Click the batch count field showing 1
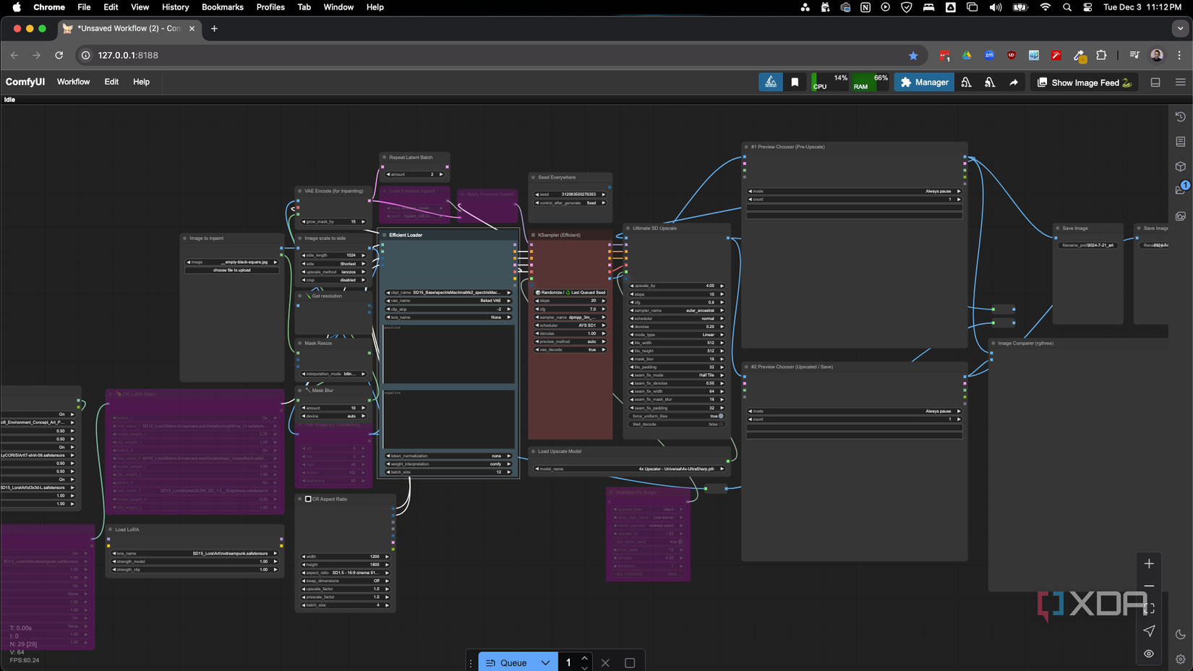This screenshot has width=1193, height=671. point(568,662)
